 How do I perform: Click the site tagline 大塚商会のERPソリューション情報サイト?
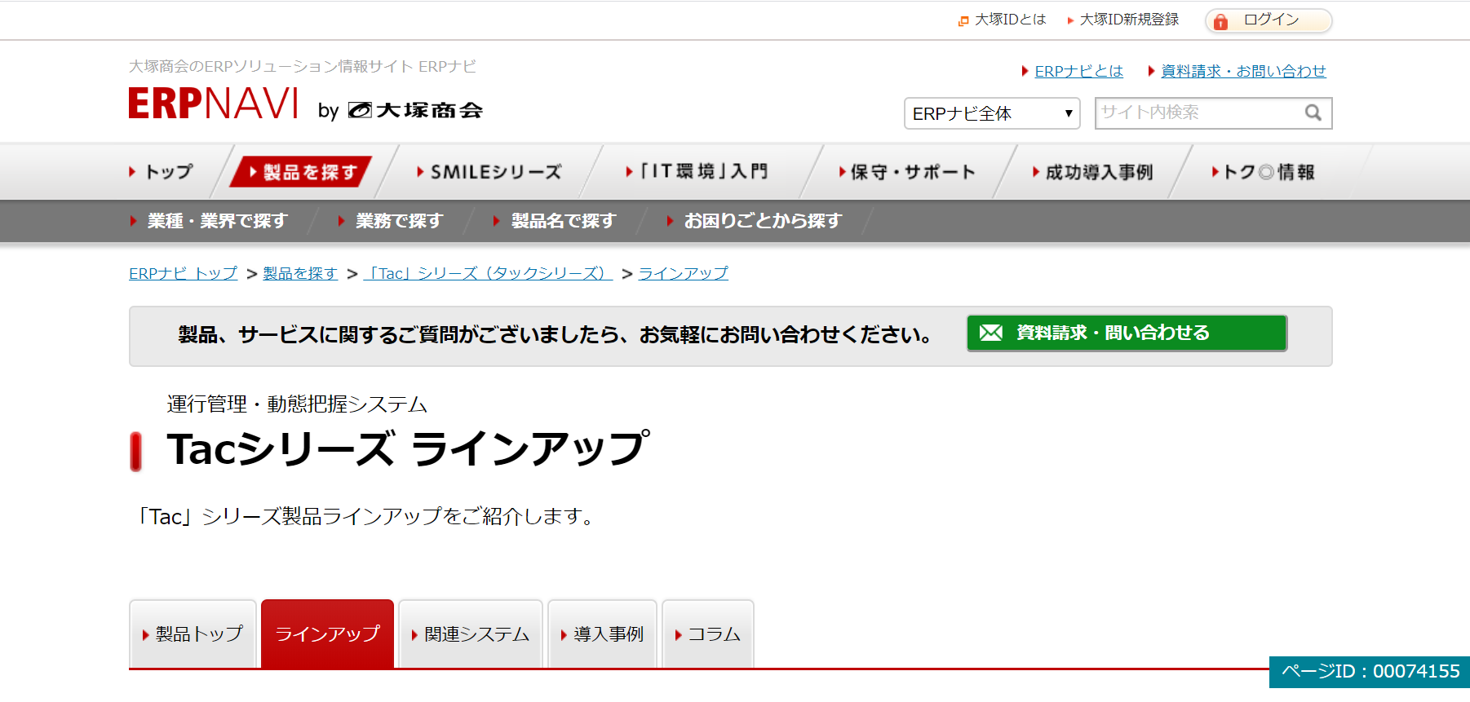pyautogui.click(x=303, y=66)
